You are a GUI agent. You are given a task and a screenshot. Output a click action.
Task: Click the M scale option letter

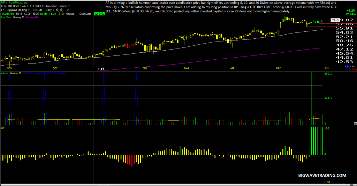[x=353, y=66]
